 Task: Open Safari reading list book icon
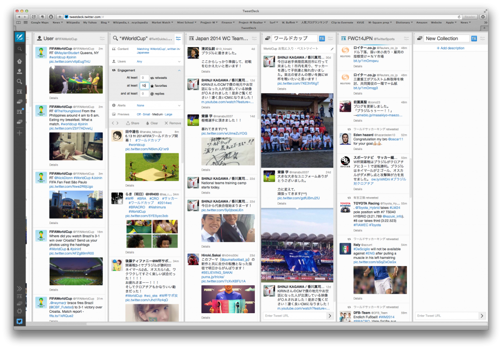pyautogui.click(x=18, y=23)
